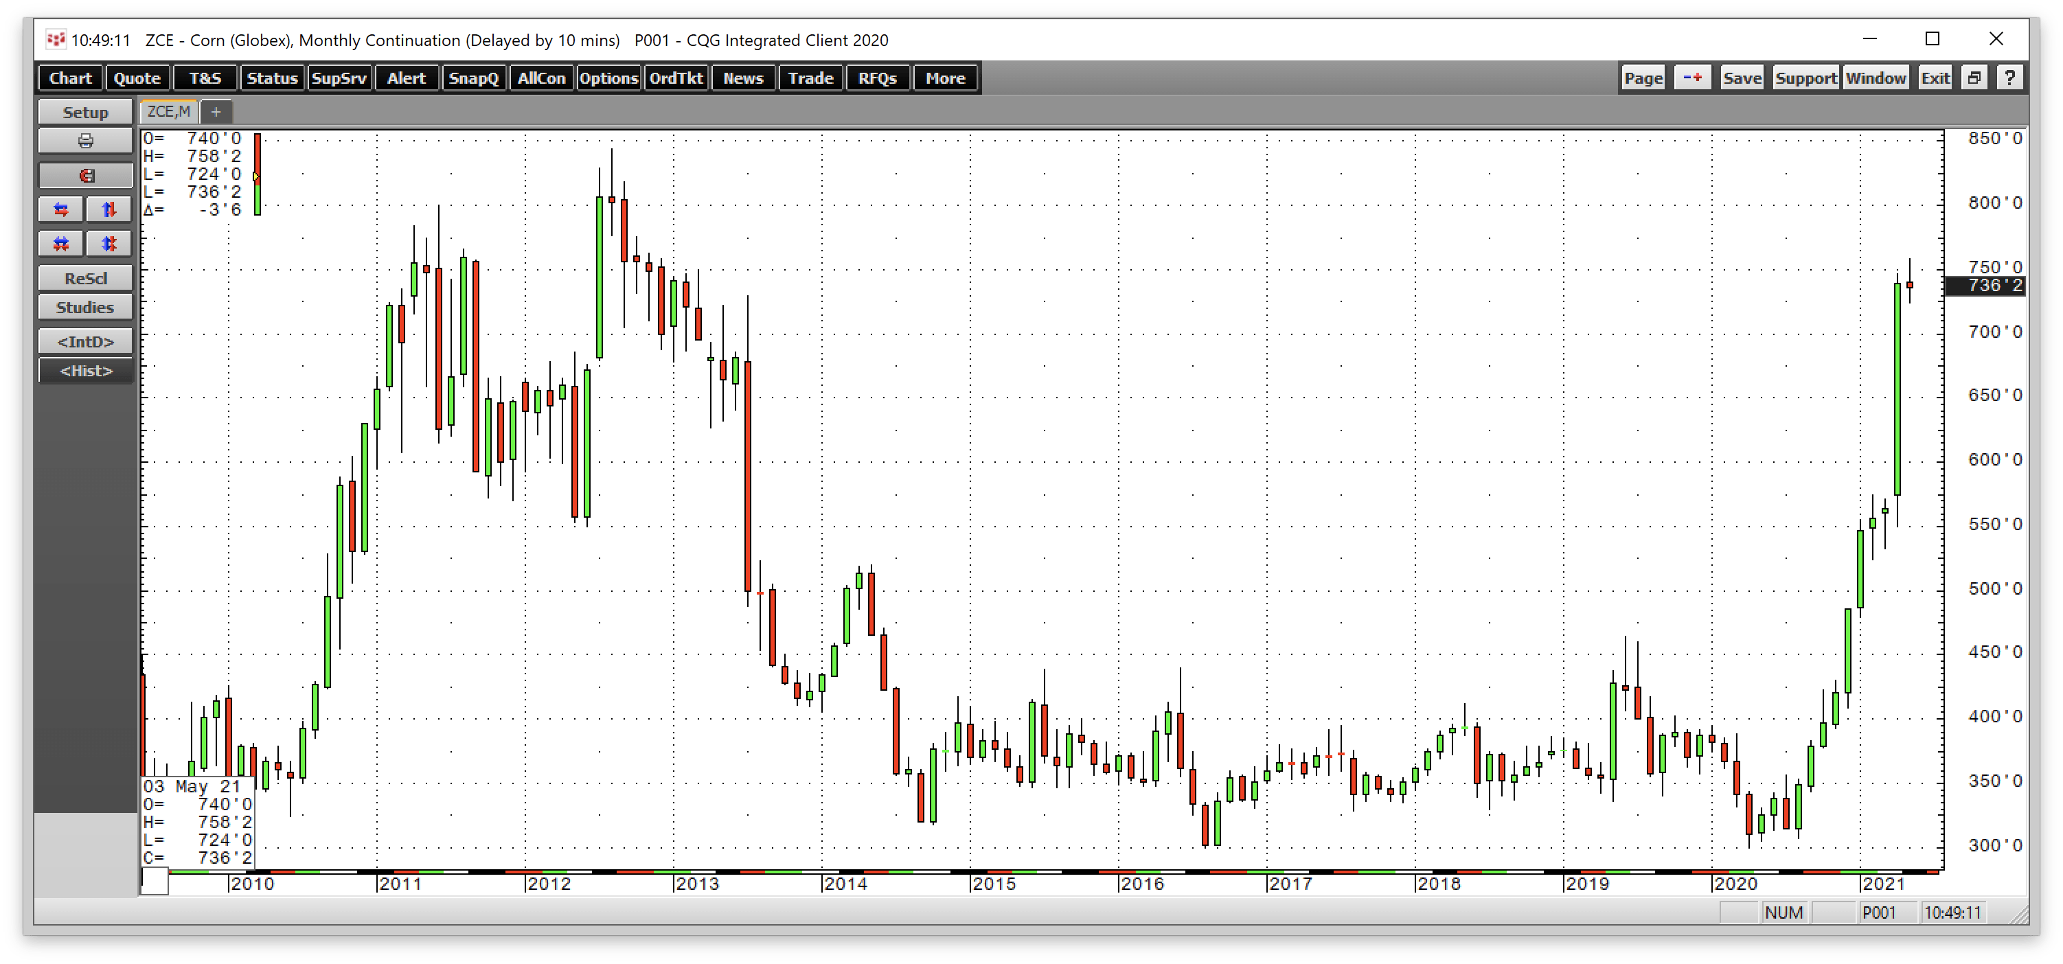The width and height of the screenshot is (2063, 964).
Task: Click the Hist expander button
Action: (84, 371)
